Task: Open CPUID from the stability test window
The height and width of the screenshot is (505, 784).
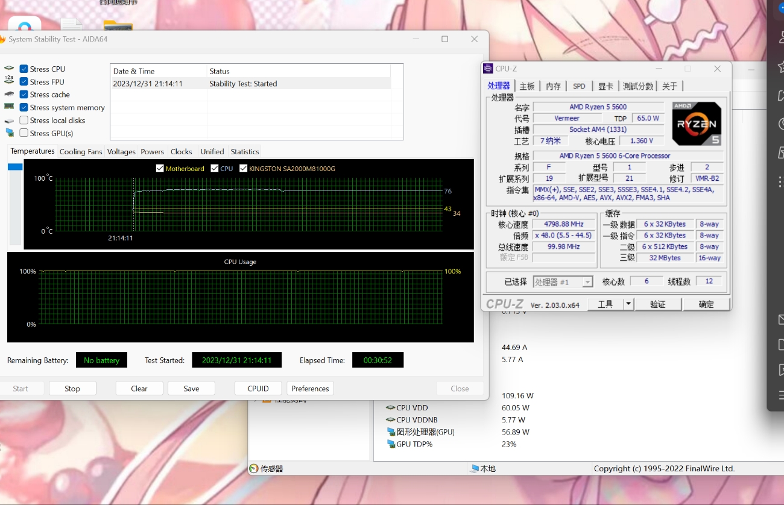Action: point(258,388)
